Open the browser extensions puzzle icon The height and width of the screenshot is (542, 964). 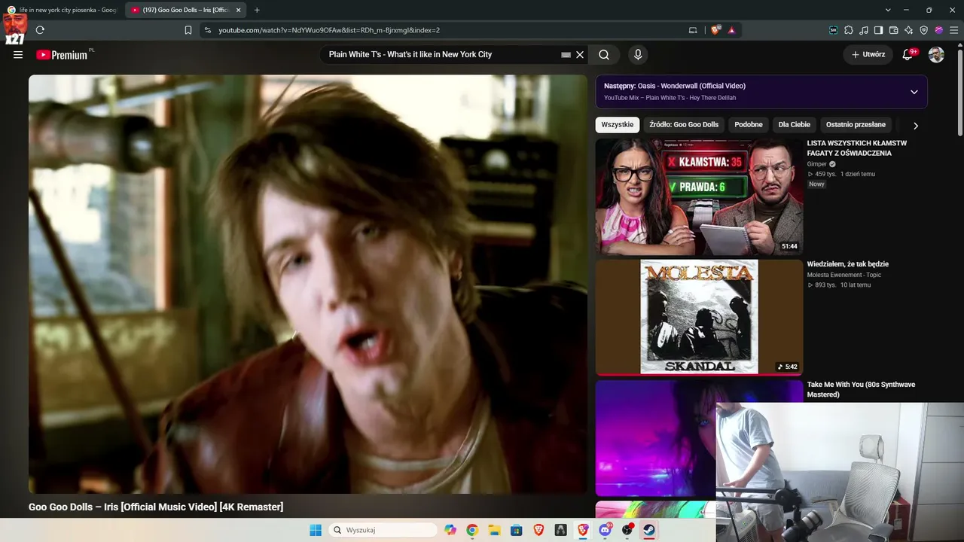tap(849, 30)
